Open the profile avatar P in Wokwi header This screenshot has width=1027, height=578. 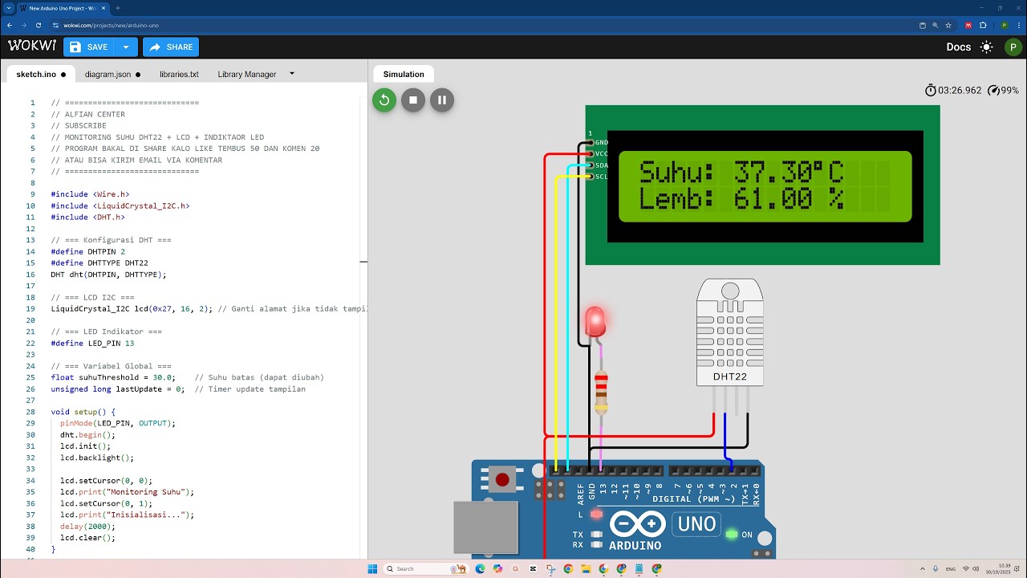click(x=1012, y=47)
